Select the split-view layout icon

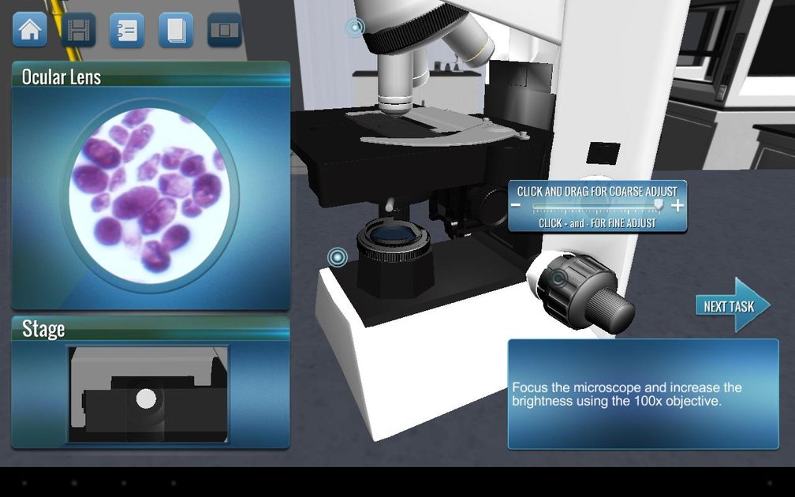tap(224, 28)
